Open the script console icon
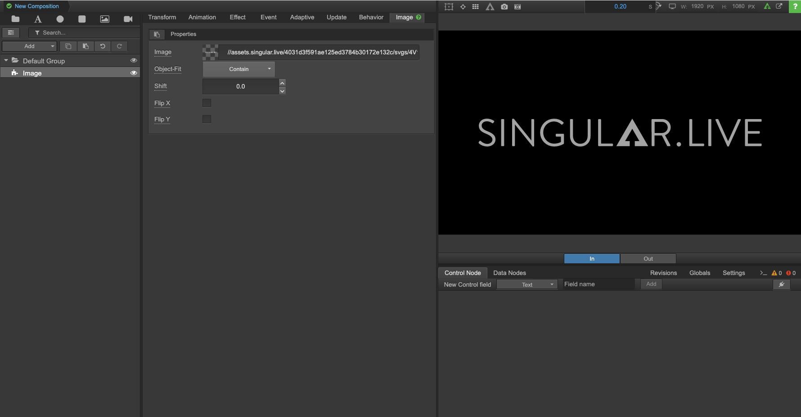 (x=763, y=273)
